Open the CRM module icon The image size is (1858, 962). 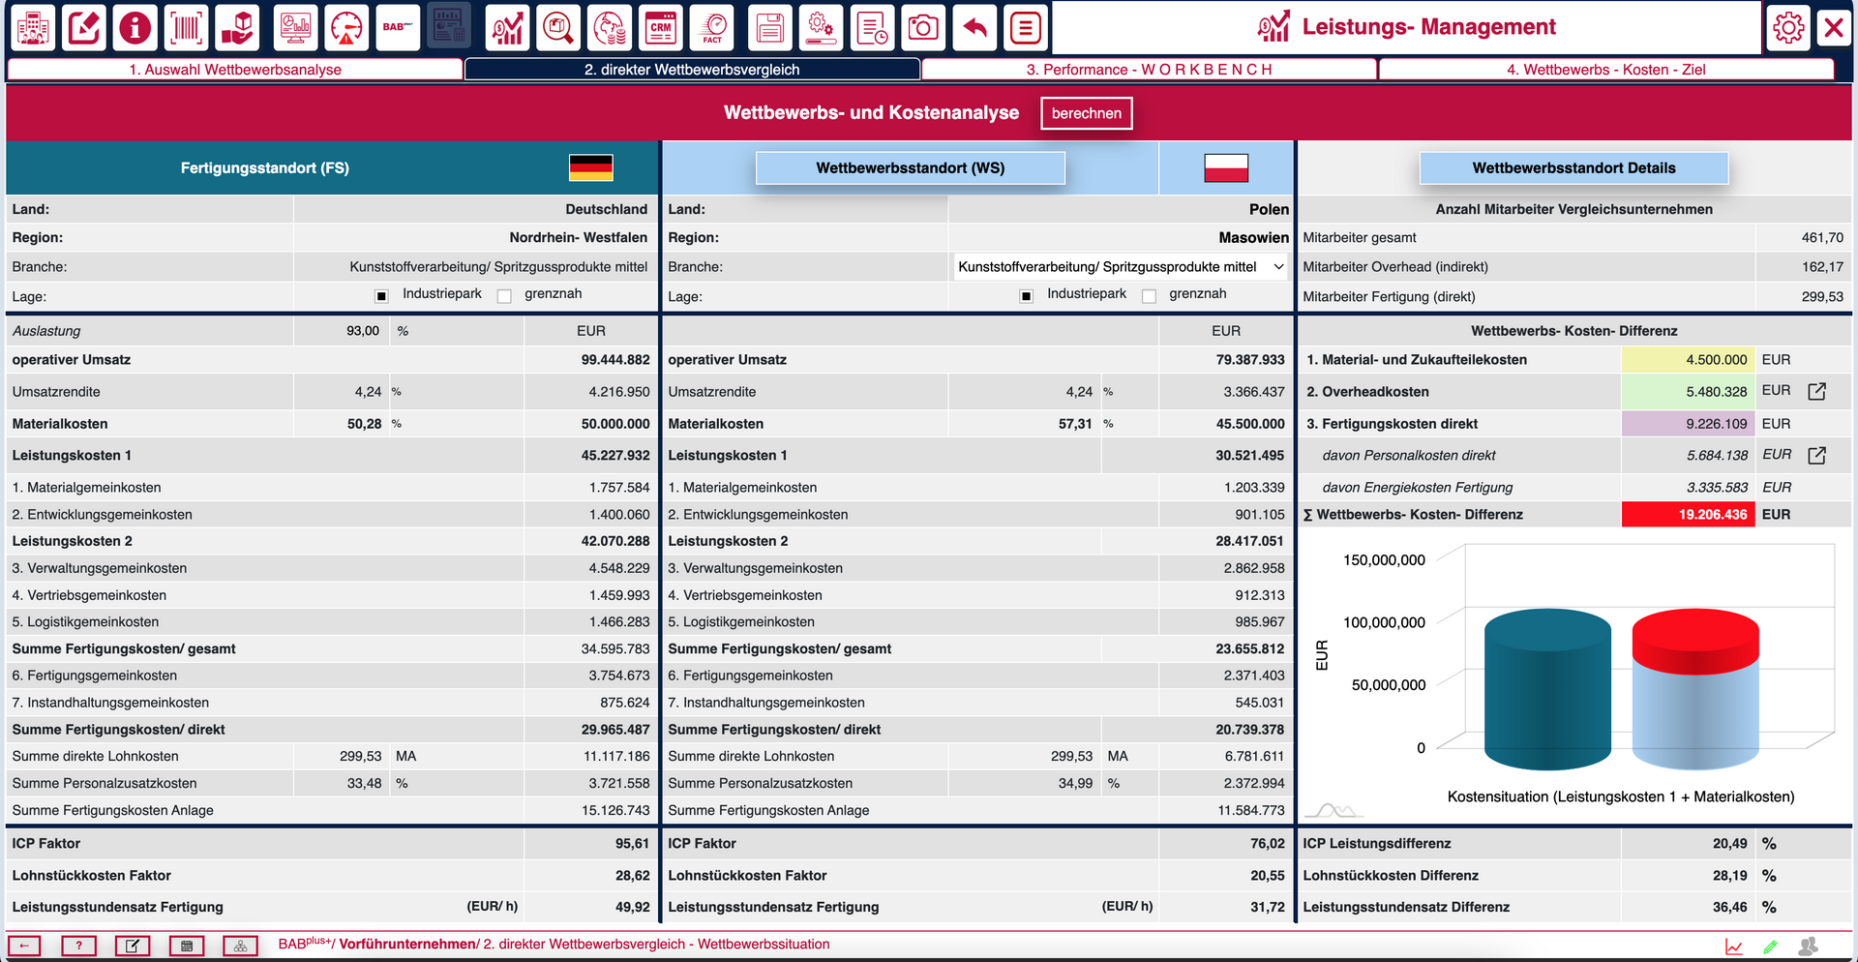click(661, 28)
